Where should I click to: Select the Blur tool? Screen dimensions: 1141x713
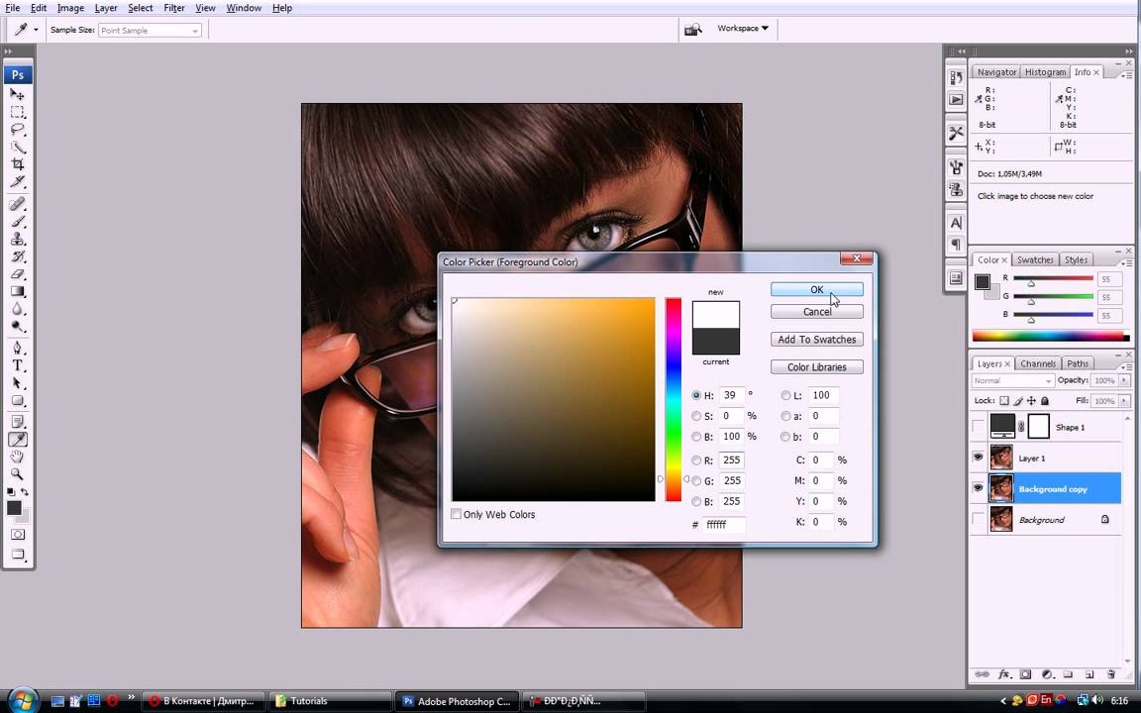tap(17, 309)
